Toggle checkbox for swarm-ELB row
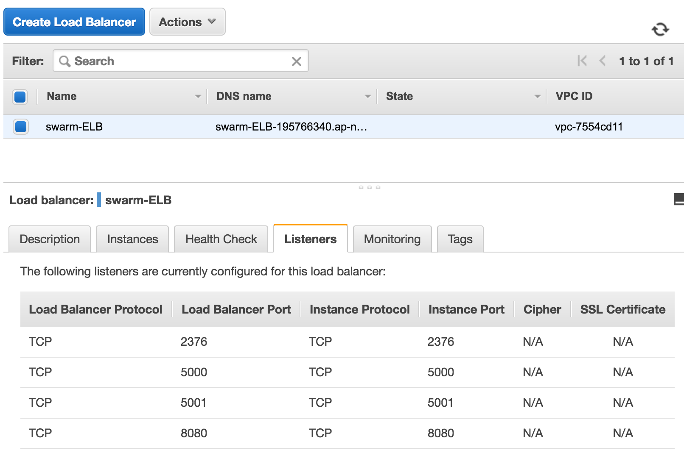 tap(20, 127)
